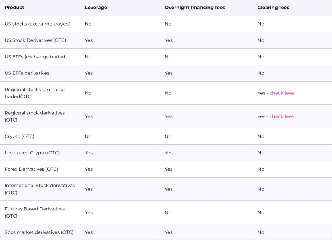The width and height of the screenshot is (332, 240).
Task: Click the Clearing fees column header
Action: coord(273,8)
